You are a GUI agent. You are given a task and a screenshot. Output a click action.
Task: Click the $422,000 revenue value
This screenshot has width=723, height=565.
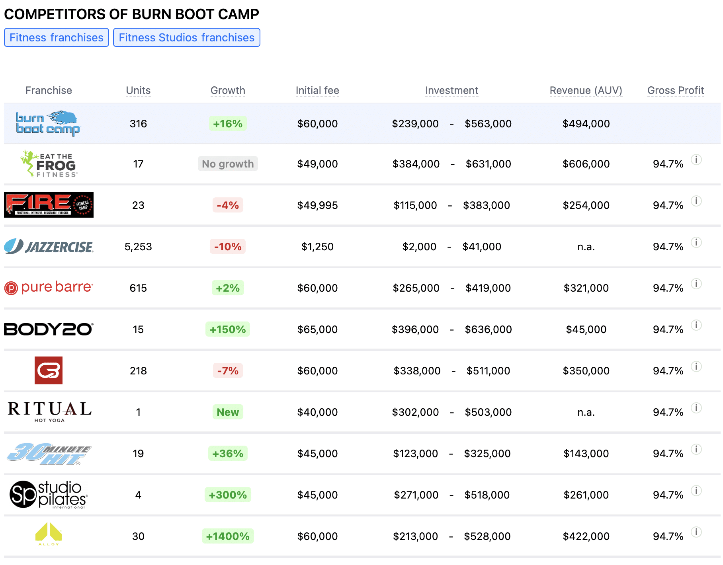pos(586,536)
